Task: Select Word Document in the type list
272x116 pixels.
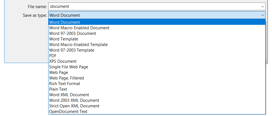Action: click(x=157, y=22)
